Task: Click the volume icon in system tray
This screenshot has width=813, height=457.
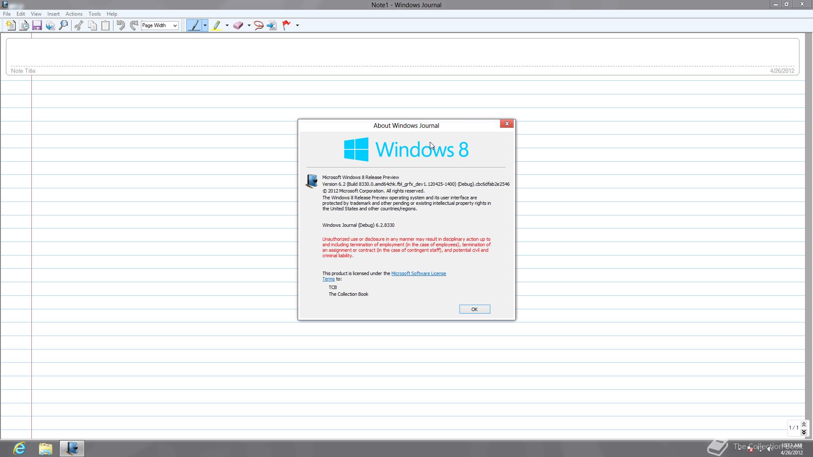Action: (770, 449)
